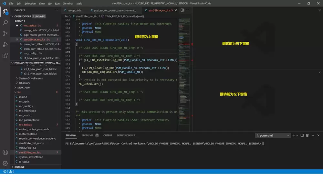Click errors and warnings count in status bar
The height and width of the screenshot is (182, 323).
(x=9, y=172)
